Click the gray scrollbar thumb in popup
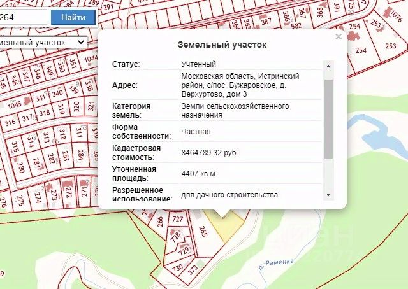The image size is (408, 289). click(328, 119)
